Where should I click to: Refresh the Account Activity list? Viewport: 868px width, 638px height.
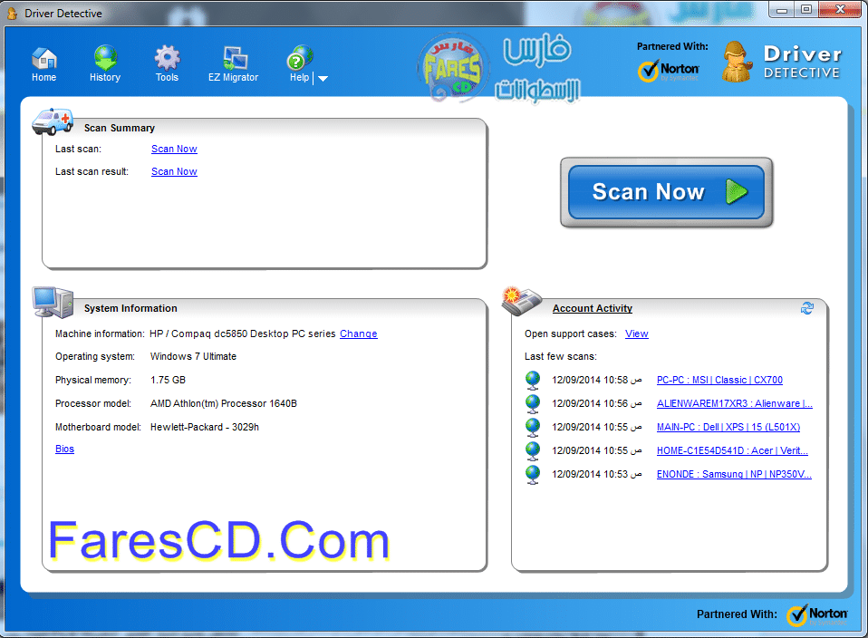(x=807, y=308)
